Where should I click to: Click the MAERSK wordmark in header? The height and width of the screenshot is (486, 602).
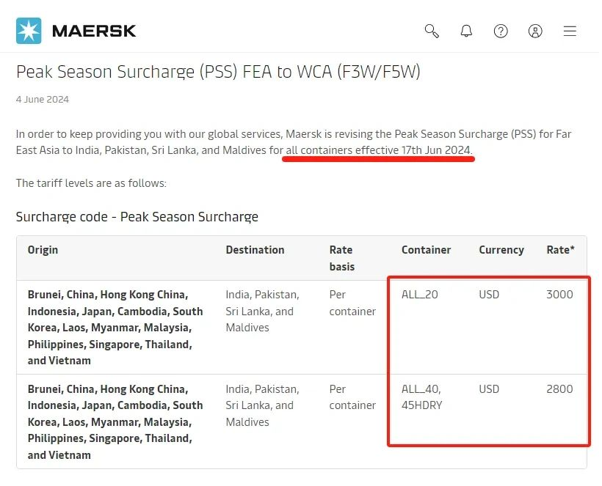point(94,32)
